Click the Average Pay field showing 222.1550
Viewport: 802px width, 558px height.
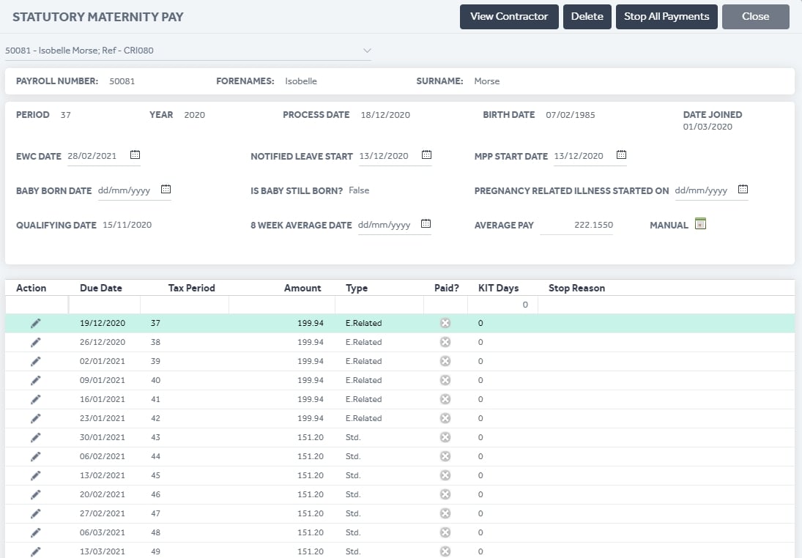(576, 225)
